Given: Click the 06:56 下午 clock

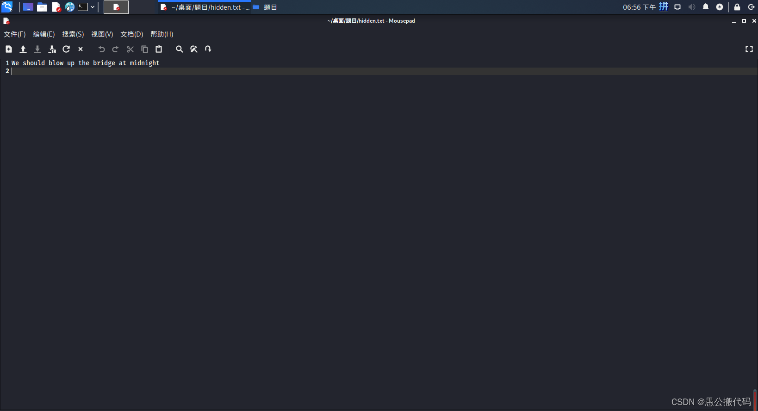Looking at the screenshot, I should pyautogui.click(x=639, y=7).
